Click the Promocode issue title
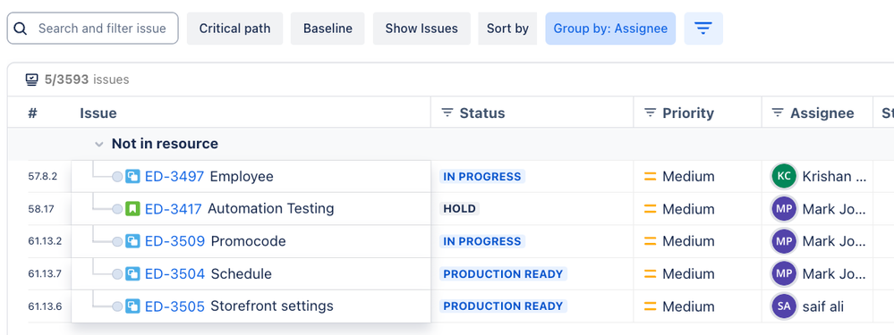This screenshot has width=894, height=335. pos(249,241)
